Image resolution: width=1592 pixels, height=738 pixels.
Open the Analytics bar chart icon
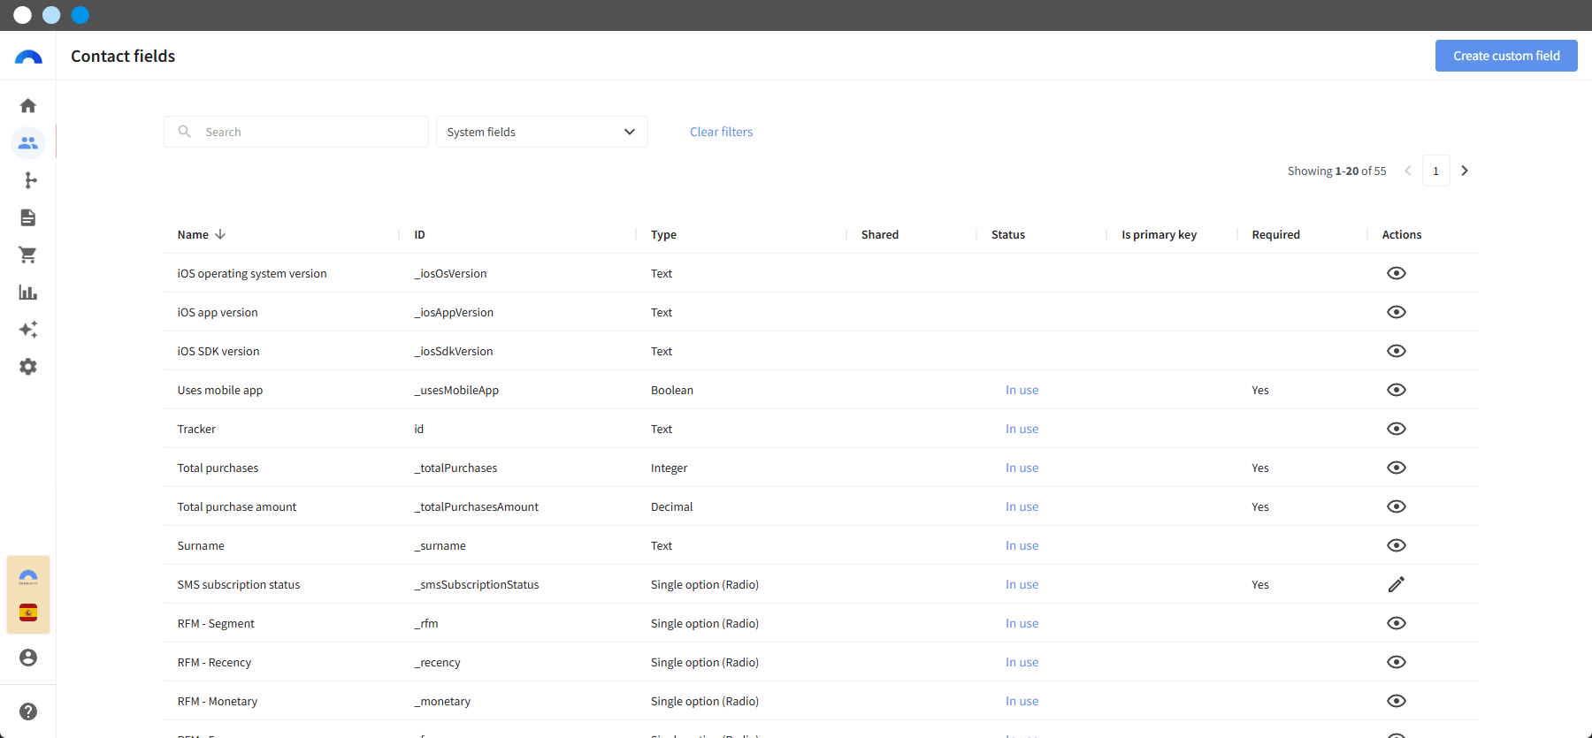point(28,293)
